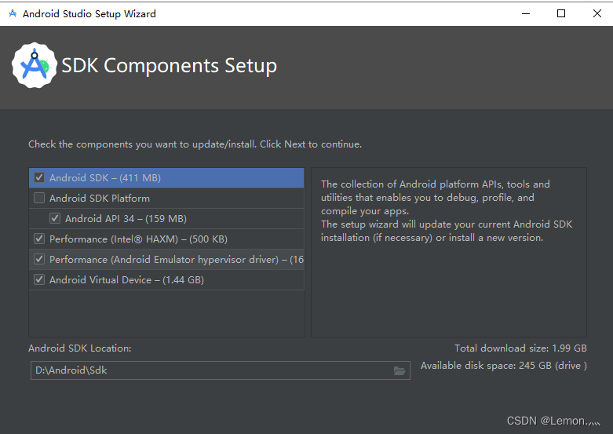Select the Android API 34 – (159 MB) label

[x=126, y=218]
